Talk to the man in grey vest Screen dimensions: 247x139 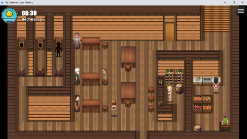click(77, 41)
